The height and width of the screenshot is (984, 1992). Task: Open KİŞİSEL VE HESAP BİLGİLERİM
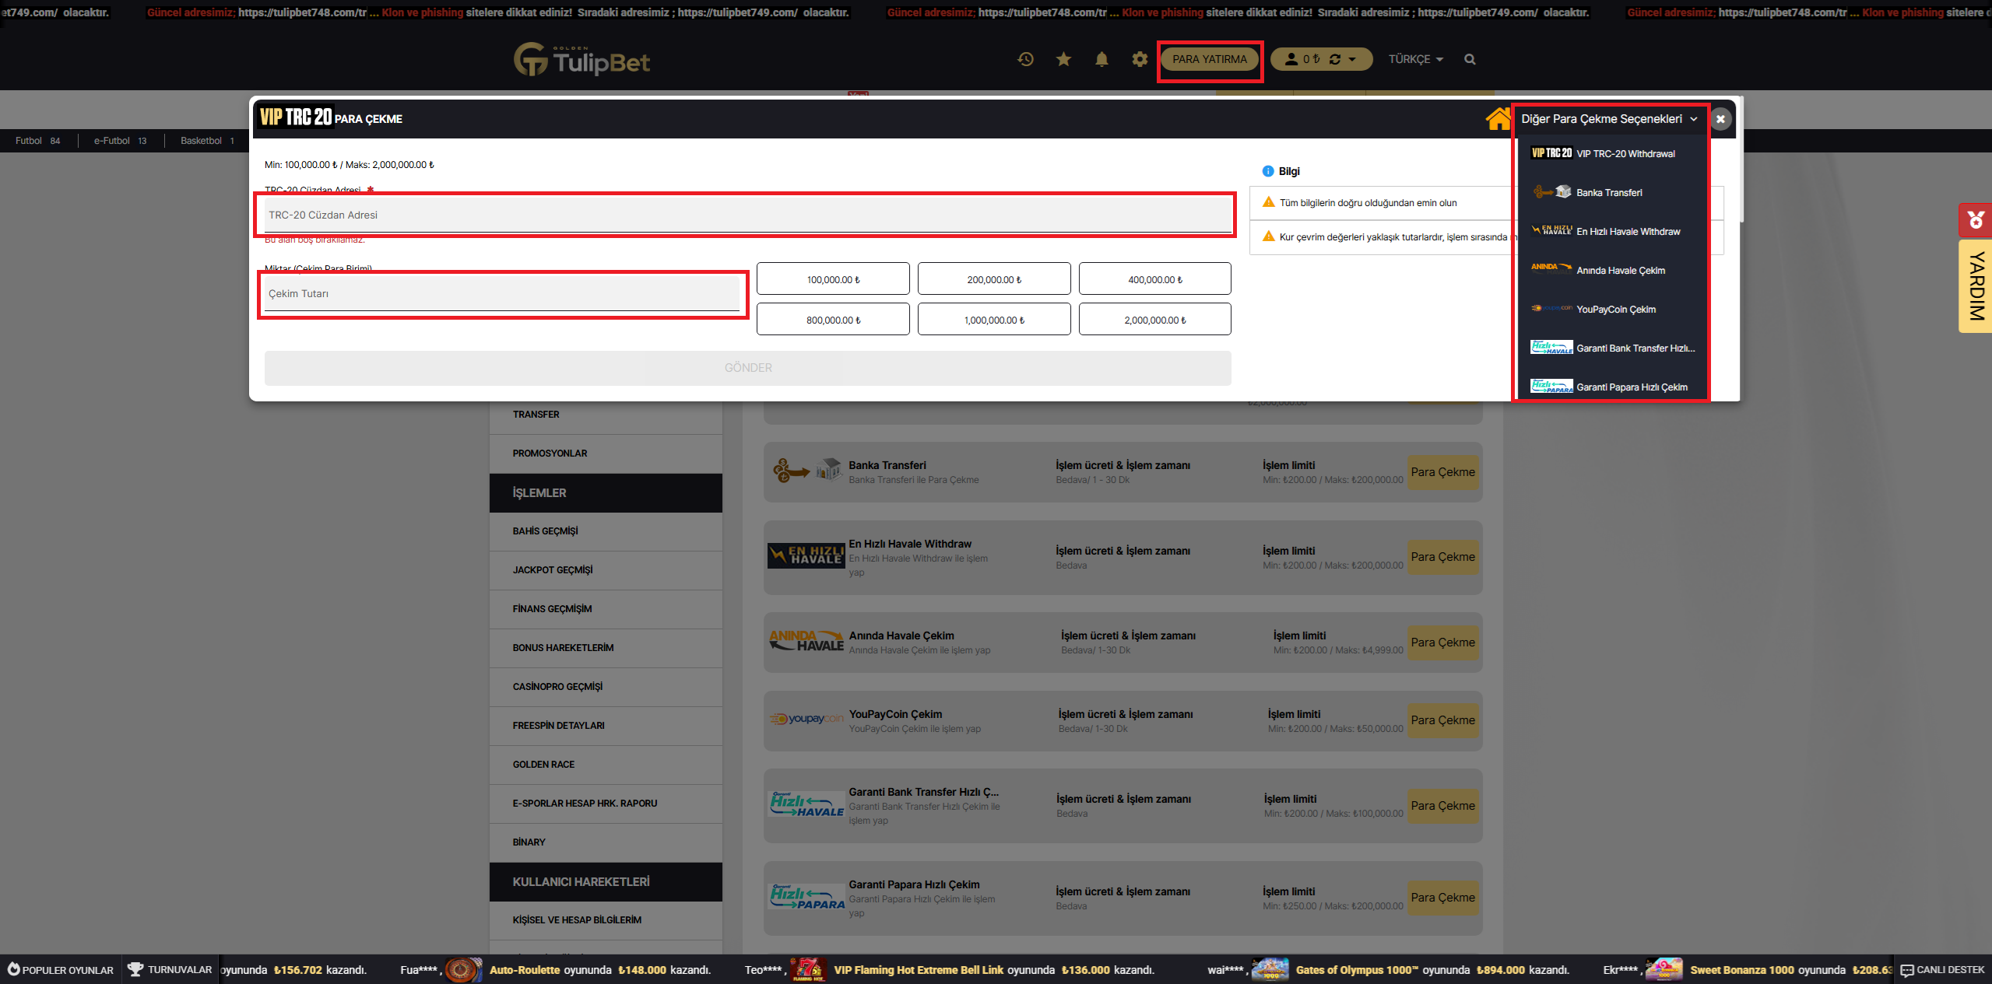tap(606, 920)
